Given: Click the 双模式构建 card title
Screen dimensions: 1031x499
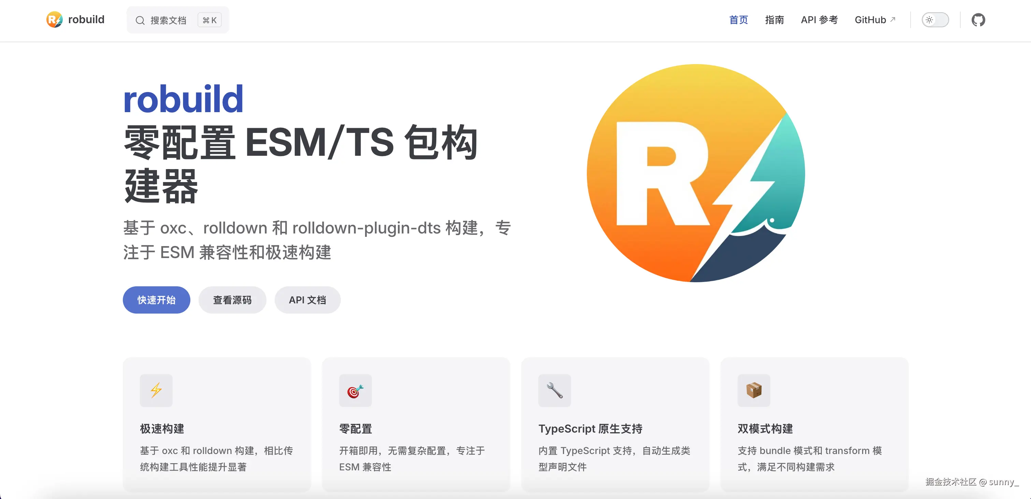Looking at the screenshot, I should pos(765,429).
